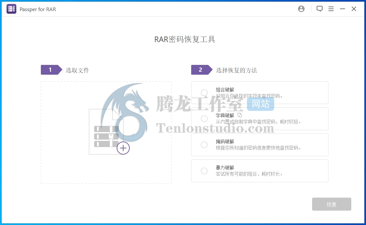Select the 字典破解 radio button
The height and width of the screenshot is (225, 366).
click(x=204, y=119)
